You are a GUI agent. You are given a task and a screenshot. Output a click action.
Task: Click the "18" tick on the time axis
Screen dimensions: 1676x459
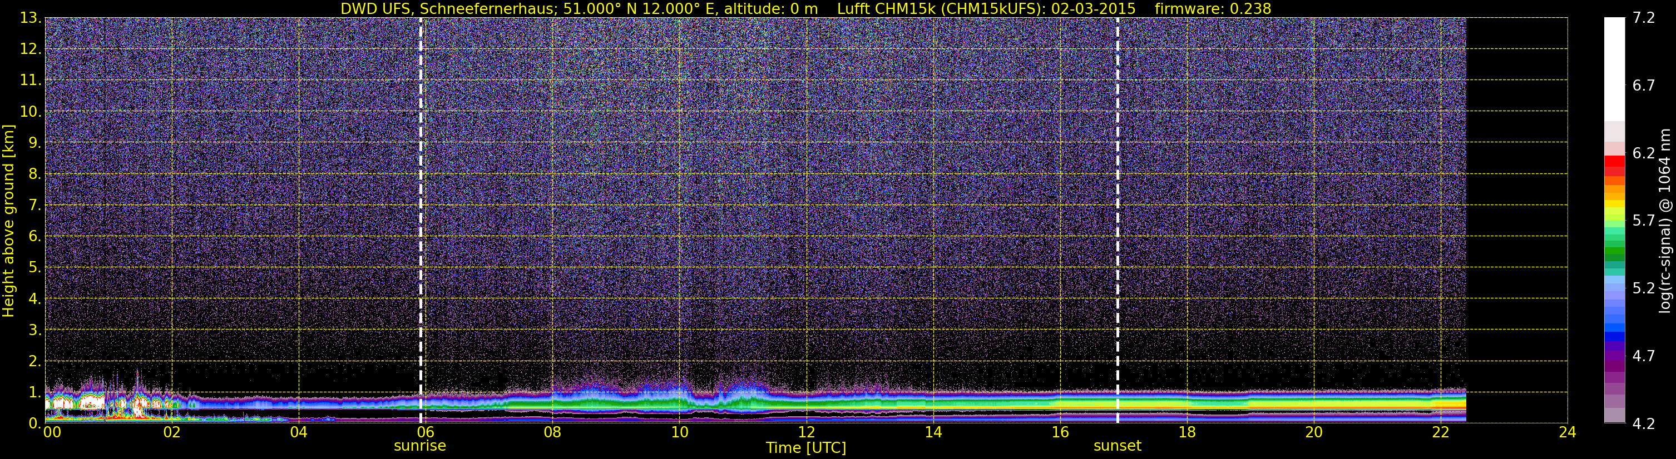click(x=1186, y=433)
